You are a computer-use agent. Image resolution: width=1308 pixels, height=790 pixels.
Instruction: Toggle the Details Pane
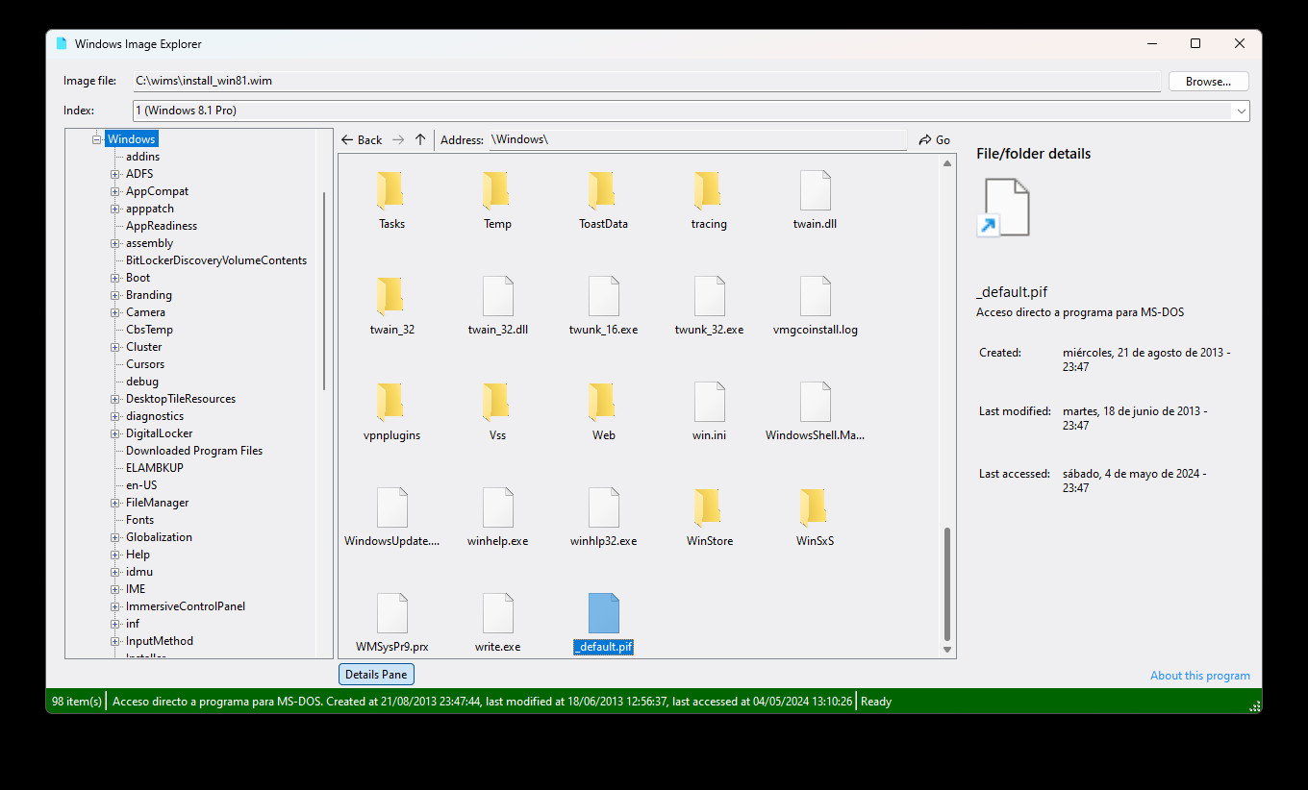[375, 674]
